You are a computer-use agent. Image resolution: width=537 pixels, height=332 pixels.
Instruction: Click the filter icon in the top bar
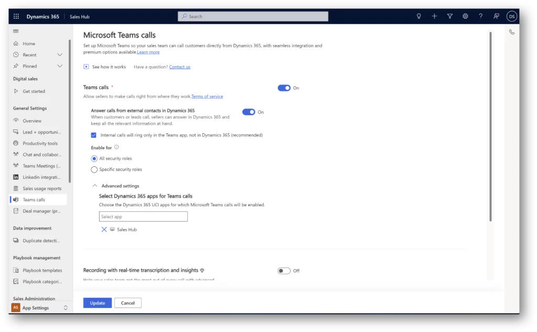pos(449,16)
